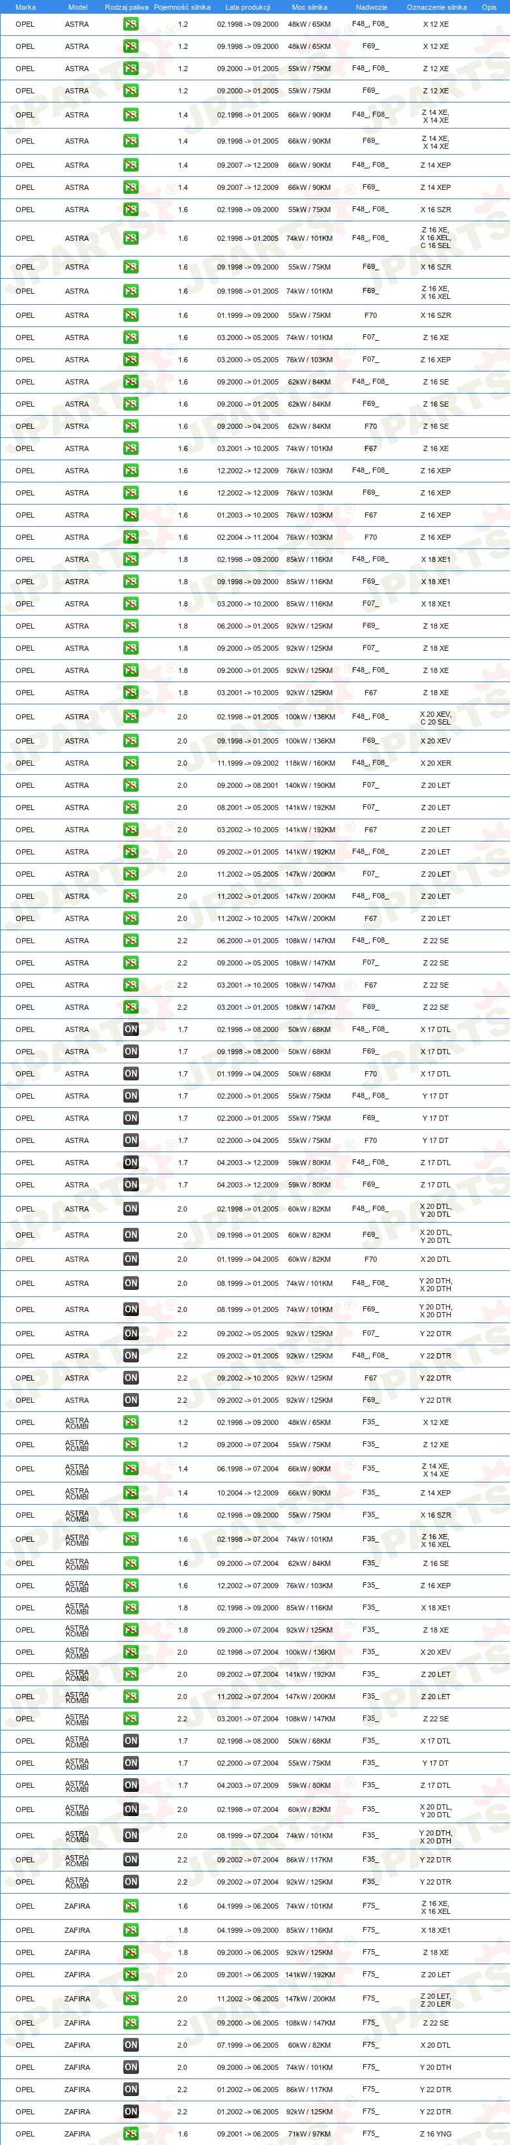
Task: Click petrol icon in ASTRA F70 X 16 SZR row
Action: click(x=130, y=315)
